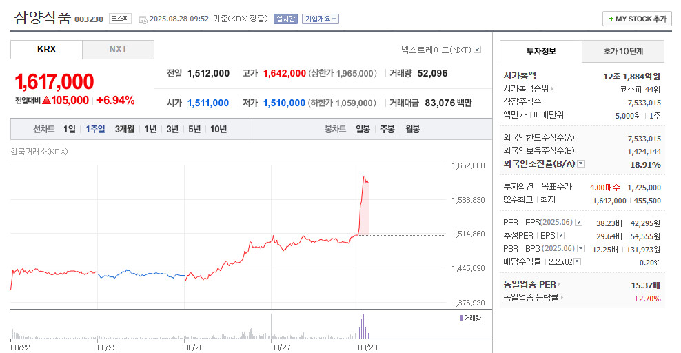This screenshot has width=681, height=353.
Task: Open the 동일업종 등락률 arrow link
Action: point(562,297)
